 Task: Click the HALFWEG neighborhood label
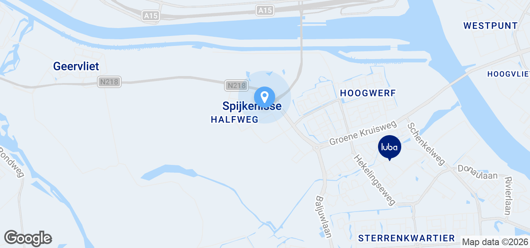click(235, 119)
